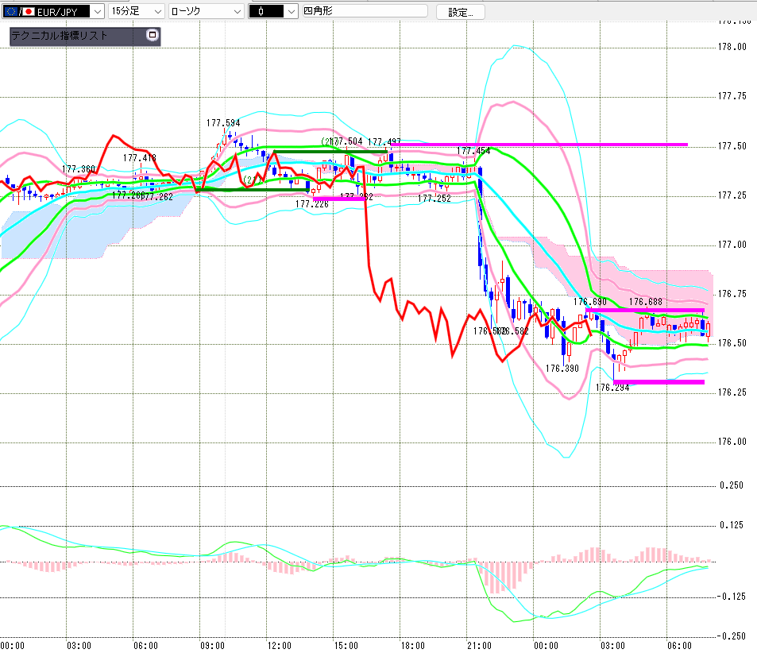Image resolution: width=757 pixels, height=653 pixels.
Task: Click the 176.75 price axis value
Action: click(732, 294)
